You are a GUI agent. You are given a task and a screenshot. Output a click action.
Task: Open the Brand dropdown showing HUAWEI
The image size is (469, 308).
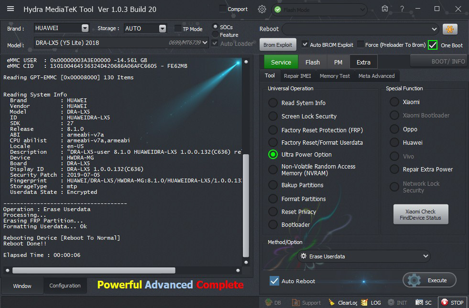pyautogui.click(x=85, y=28)
